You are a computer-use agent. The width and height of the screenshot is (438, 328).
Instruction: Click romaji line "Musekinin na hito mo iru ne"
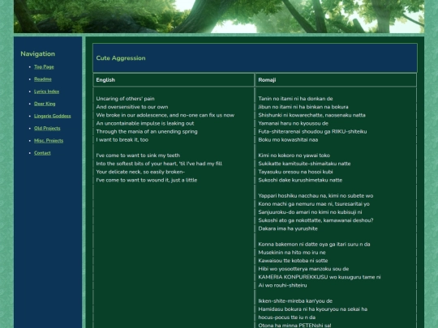click(292, 253)
